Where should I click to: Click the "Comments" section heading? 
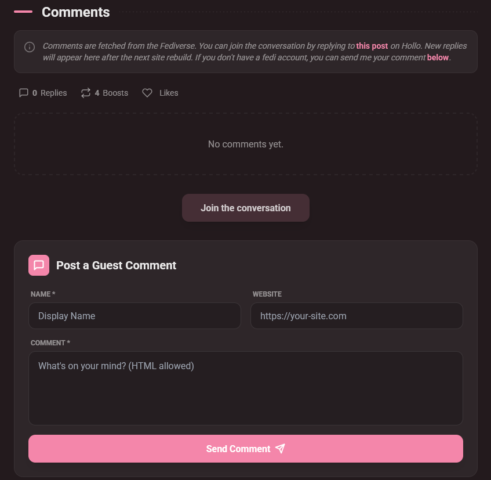[x=75, y=12]
